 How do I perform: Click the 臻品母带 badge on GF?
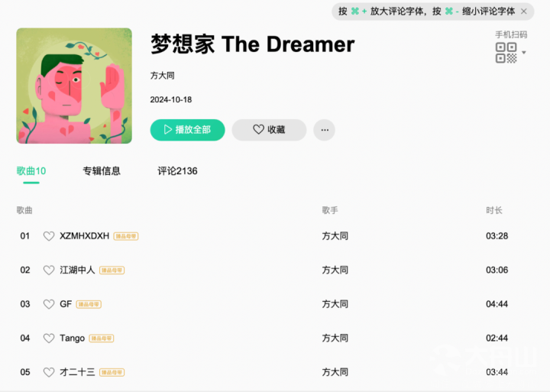89,305
